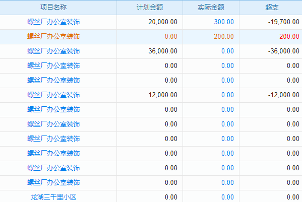The width and height of the screenshot is (302, 202).
Task: Click the 项目名称 column header
Action: point(53,8)
